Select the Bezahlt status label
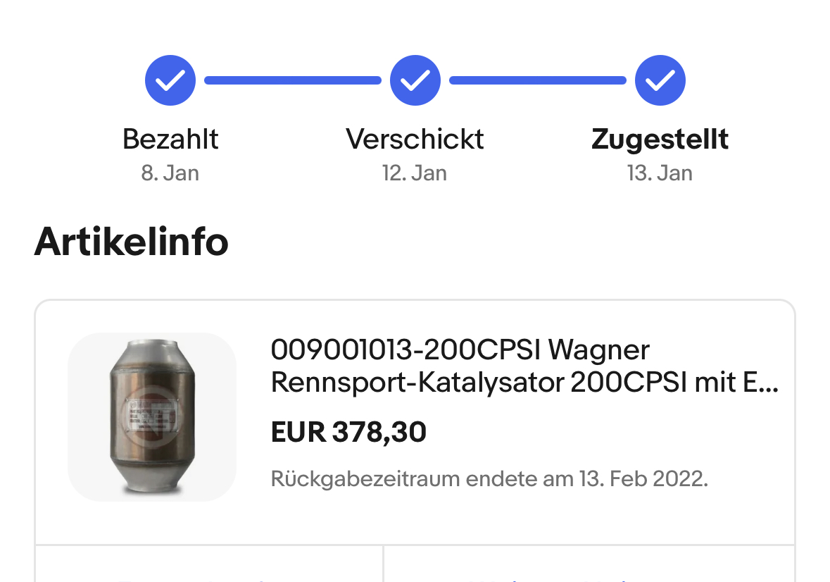The height and width of the screenshot is (582, 830). click(x=170, y=139)
